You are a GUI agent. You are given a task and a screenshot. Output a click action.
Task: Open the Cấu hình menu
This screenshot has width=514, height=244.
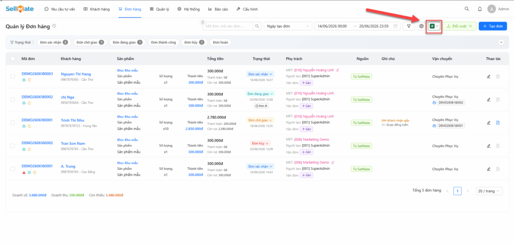247,9
